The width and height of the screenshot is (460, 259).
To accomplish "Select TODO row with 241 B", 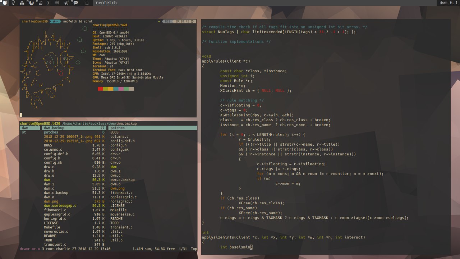I will coord(74,240).
